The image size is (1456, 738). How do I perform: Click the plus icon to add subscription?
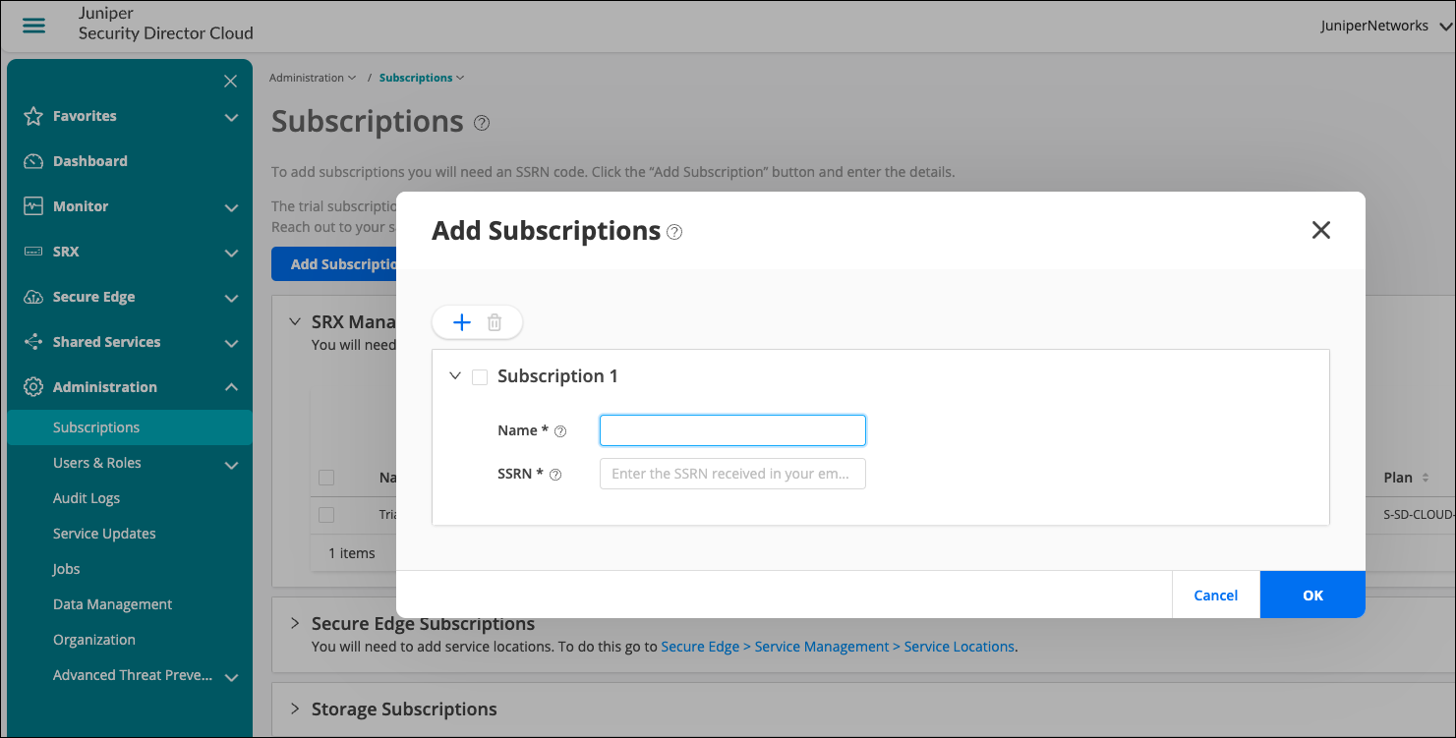[461, 322]
